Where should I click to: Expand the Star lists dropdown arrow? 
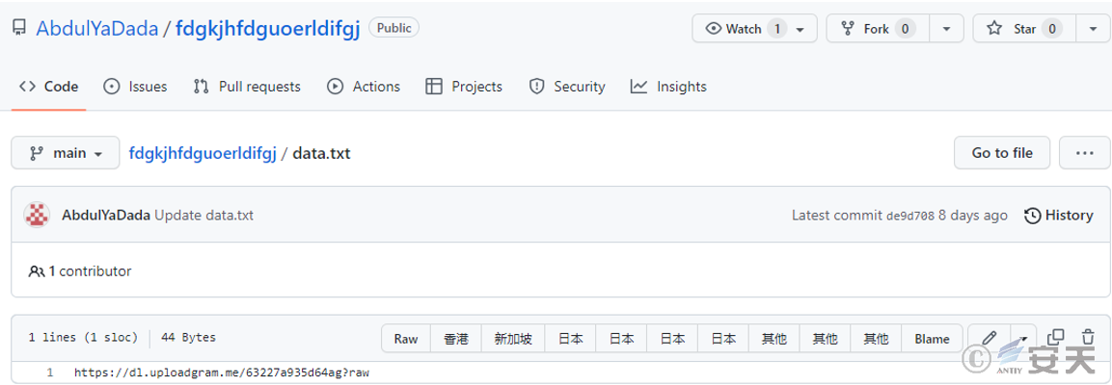click(x=1092, y=29)
